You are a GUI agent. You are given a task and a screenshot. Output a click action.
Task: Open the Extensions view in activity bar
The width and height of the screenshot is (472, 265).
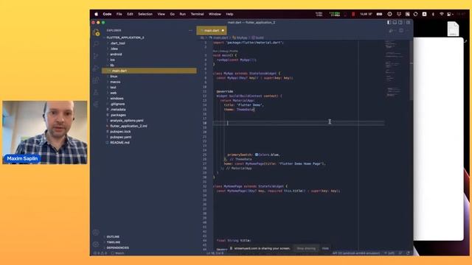tap(96, 80)
